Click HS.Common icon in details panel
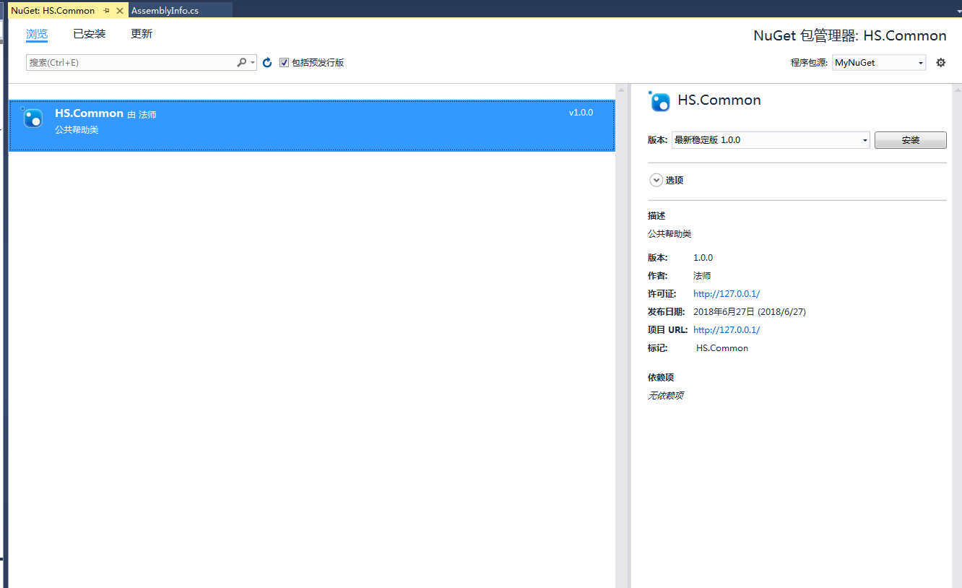Image resolution: width=962 pixels, height=588 pixels. (x=659, y=101)
